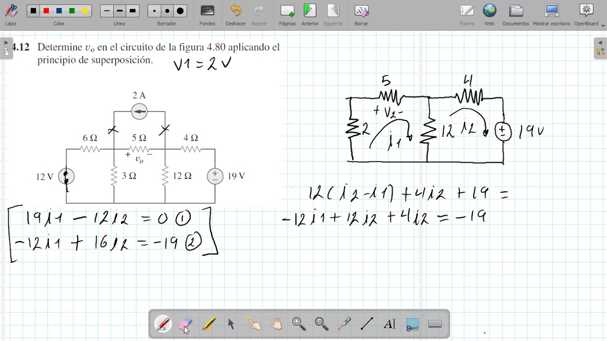This screenshot has width=607, height=341.
Task: Open the Documentos manager
Action: (515, 15)
